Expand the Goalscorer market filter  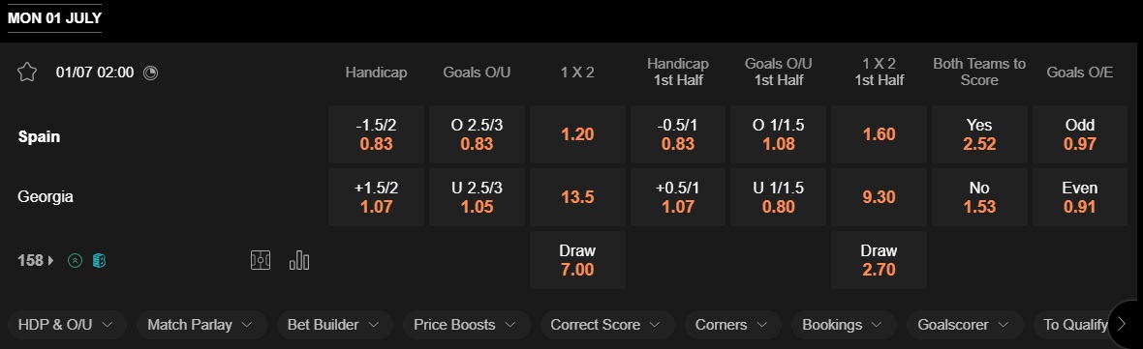tap(965, 325)
